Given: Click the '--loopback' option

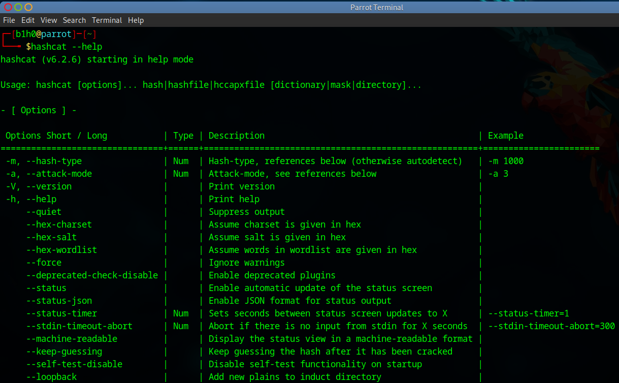Looking at the screenshot, I should 51,377.
